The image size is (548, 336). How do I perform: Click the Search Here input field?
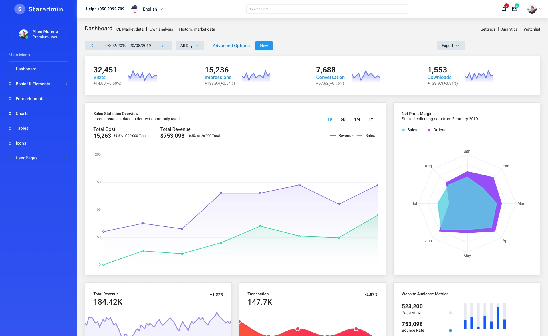pos(327,9)
